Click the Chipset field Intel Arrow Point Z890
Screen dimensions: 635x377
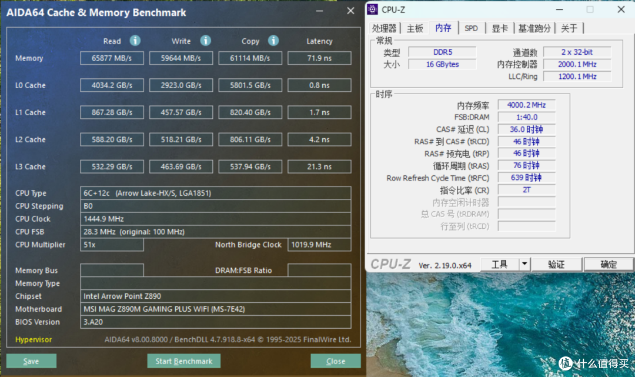pos(215,296)
